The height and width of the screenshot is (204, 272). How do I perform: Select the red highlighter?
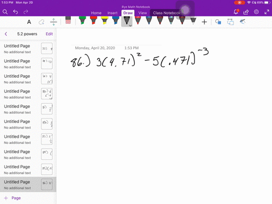pyautogui.click(x=93, y=20)
